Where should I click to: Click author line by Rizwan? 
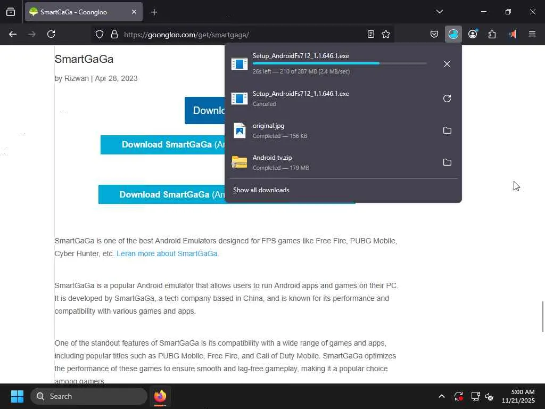(x=96, y=78)
